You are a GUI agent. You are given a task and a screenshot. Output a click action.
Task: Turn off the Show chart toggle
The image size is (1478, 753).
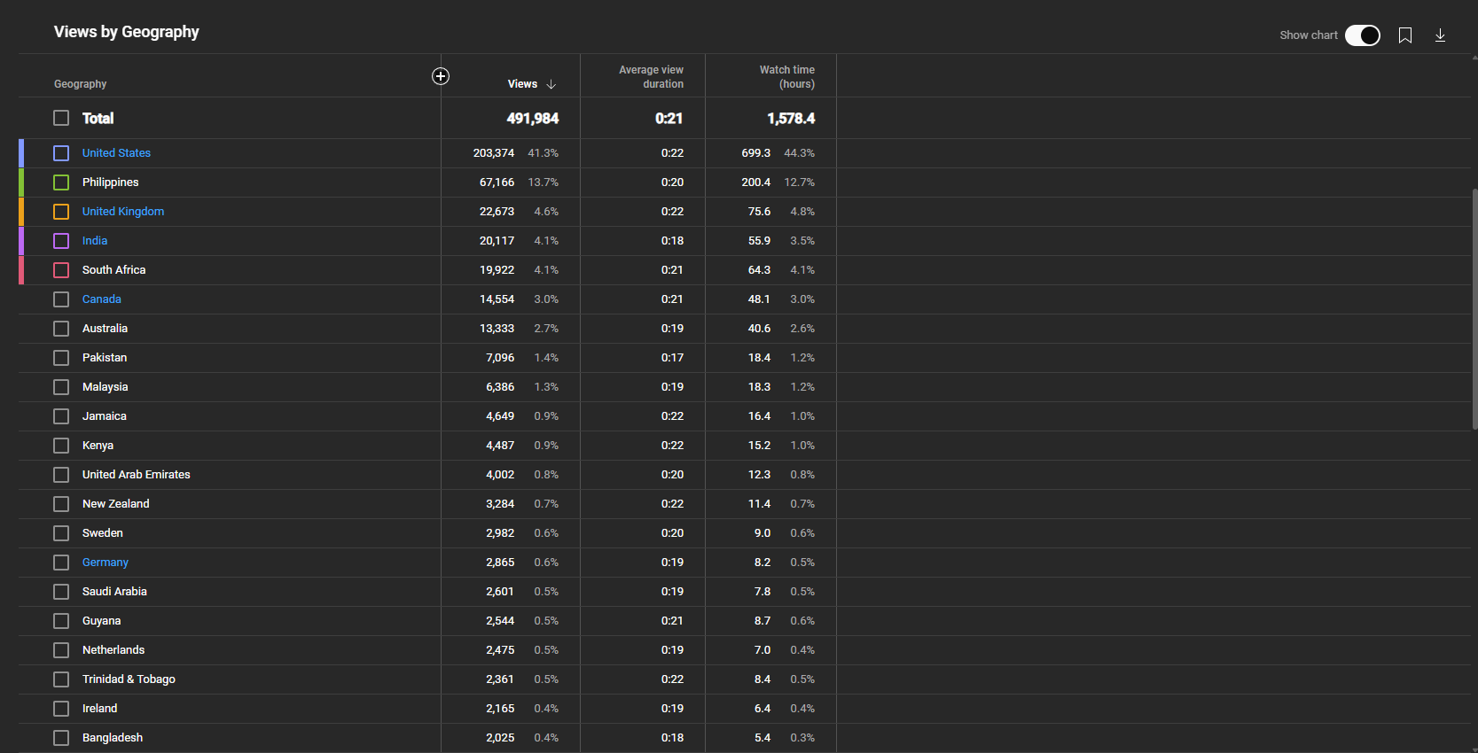pos(1362,35)
